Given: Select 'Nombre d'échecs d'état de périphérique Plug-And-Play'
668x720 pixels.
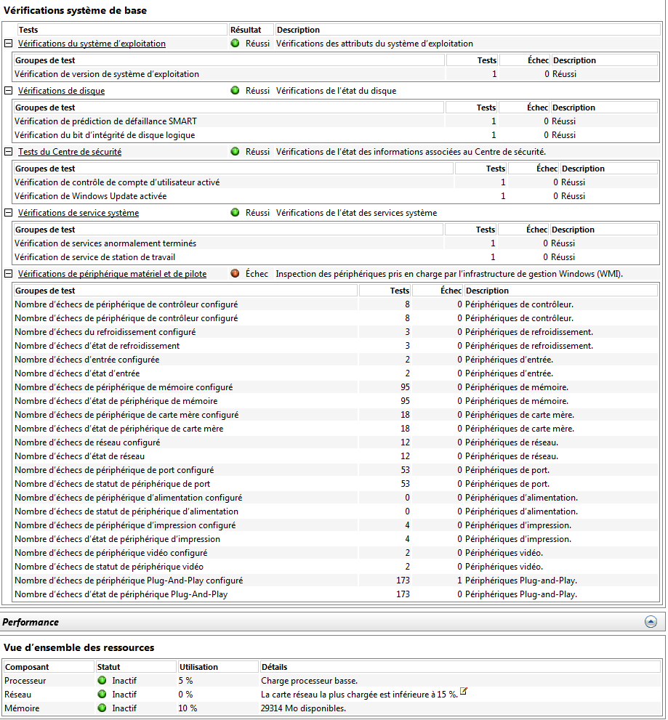Looking at the screenshot, I should click(336, 594).
